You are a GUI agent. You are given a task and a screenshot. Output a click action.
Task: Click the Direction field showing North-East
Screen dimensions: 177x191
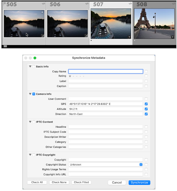tap(106, 114)
